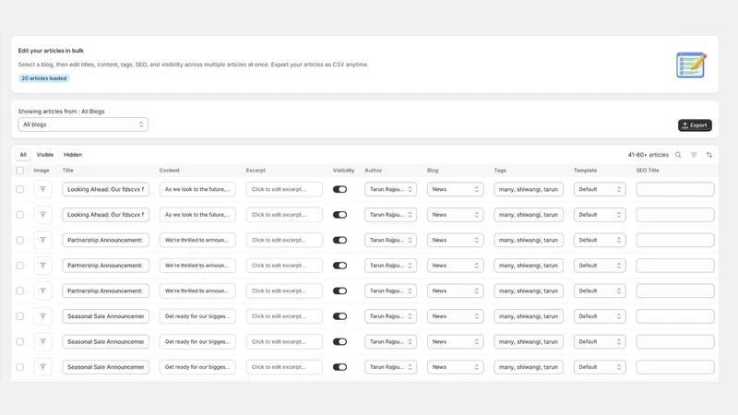
Task: Open Blog dropdown in second Partnership Announcement row
Action: [x=455, y=266]
